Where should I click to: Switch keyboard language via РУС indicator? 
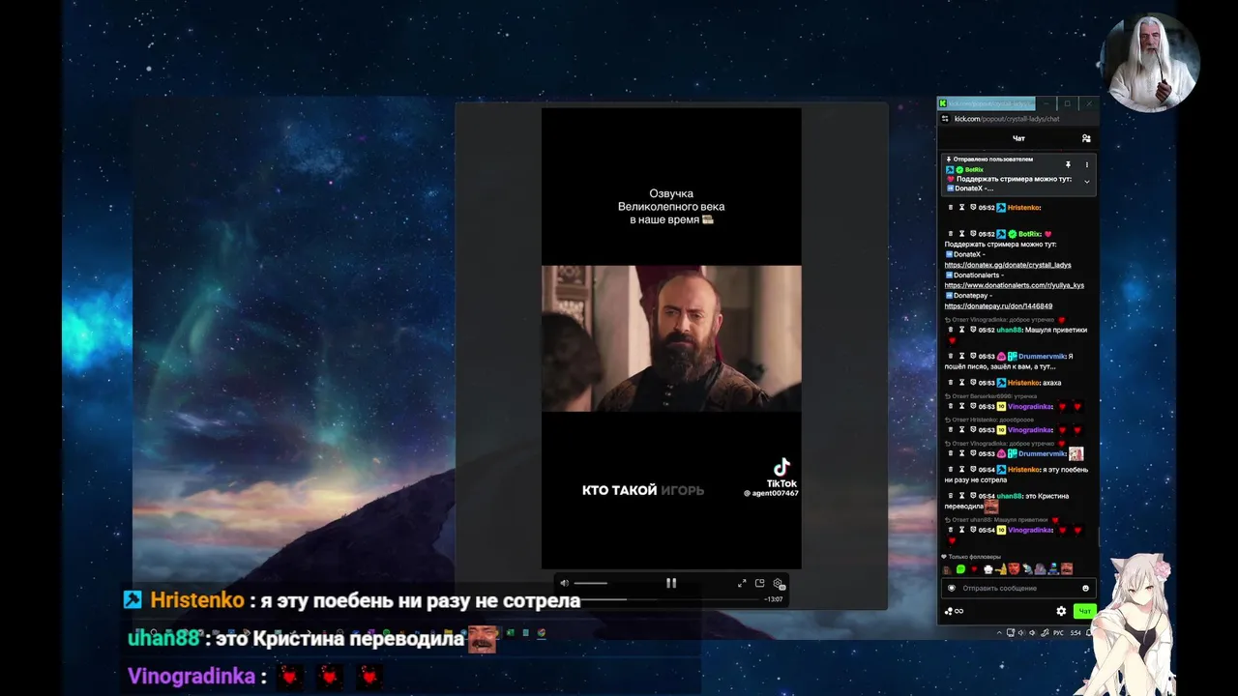[x=1058, y=633]
